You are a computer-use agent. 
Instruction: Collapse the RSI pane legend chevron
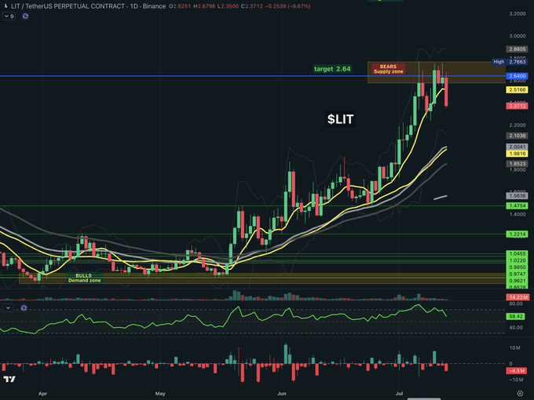(x=8, y=307)
